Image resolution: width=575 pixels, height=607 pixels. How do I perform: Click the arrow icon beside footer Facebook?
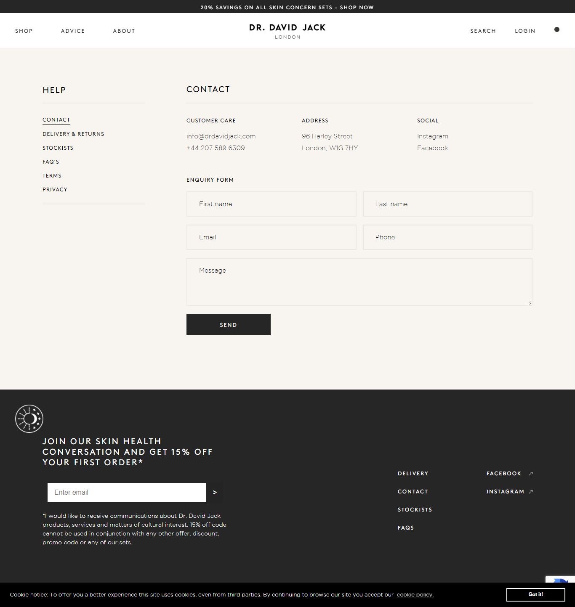click(531, 474)
